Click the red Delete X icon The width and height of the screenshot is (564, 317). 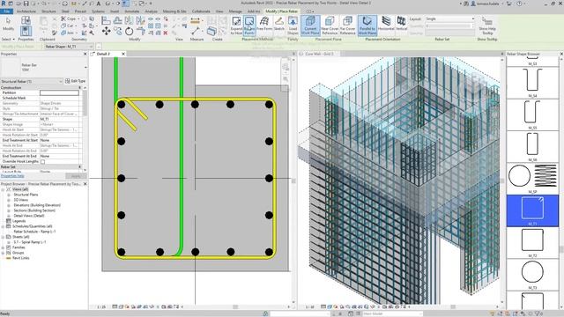(x=166, y=33)
